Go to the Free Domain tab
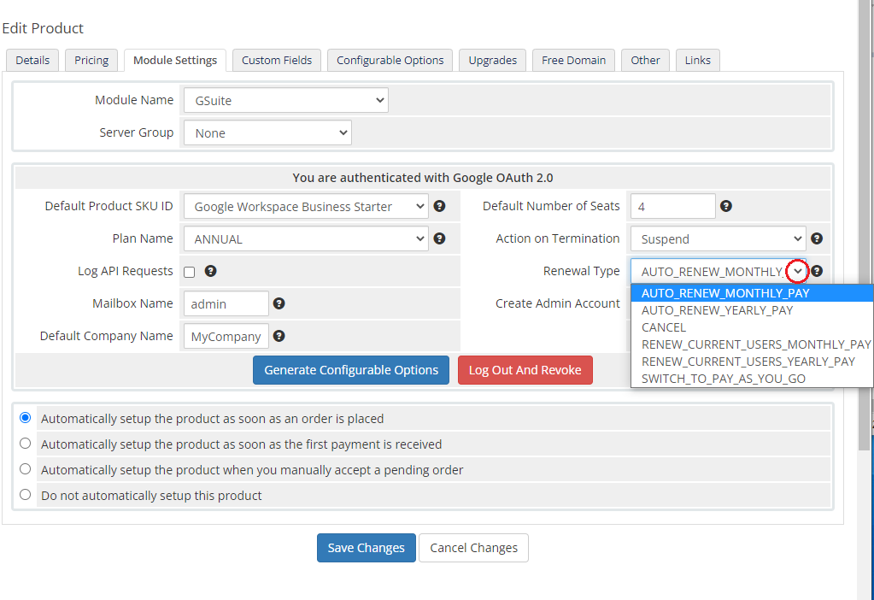 click(573, 60)
